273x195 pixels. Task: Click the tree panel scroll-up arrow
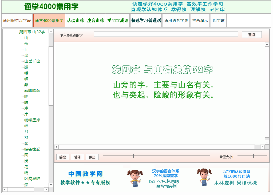point(51,31)
